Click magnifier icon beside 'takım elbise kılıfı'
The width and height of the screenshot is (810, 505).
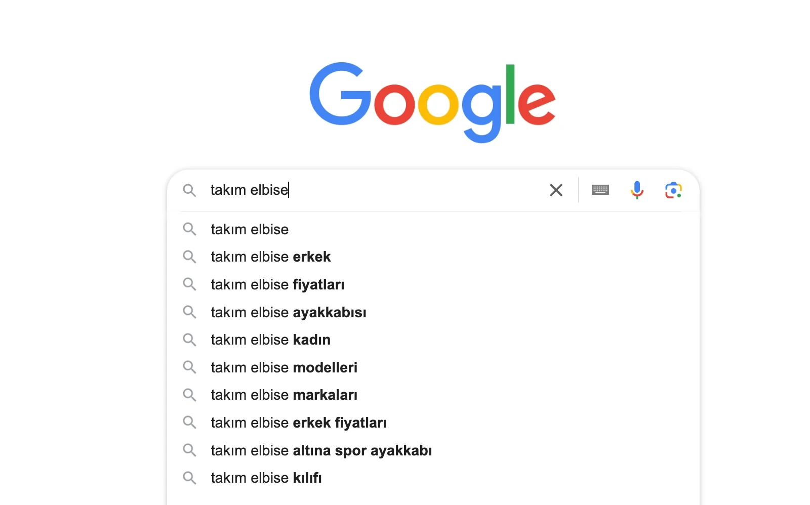pyautogui.click(x=189, y=478)
